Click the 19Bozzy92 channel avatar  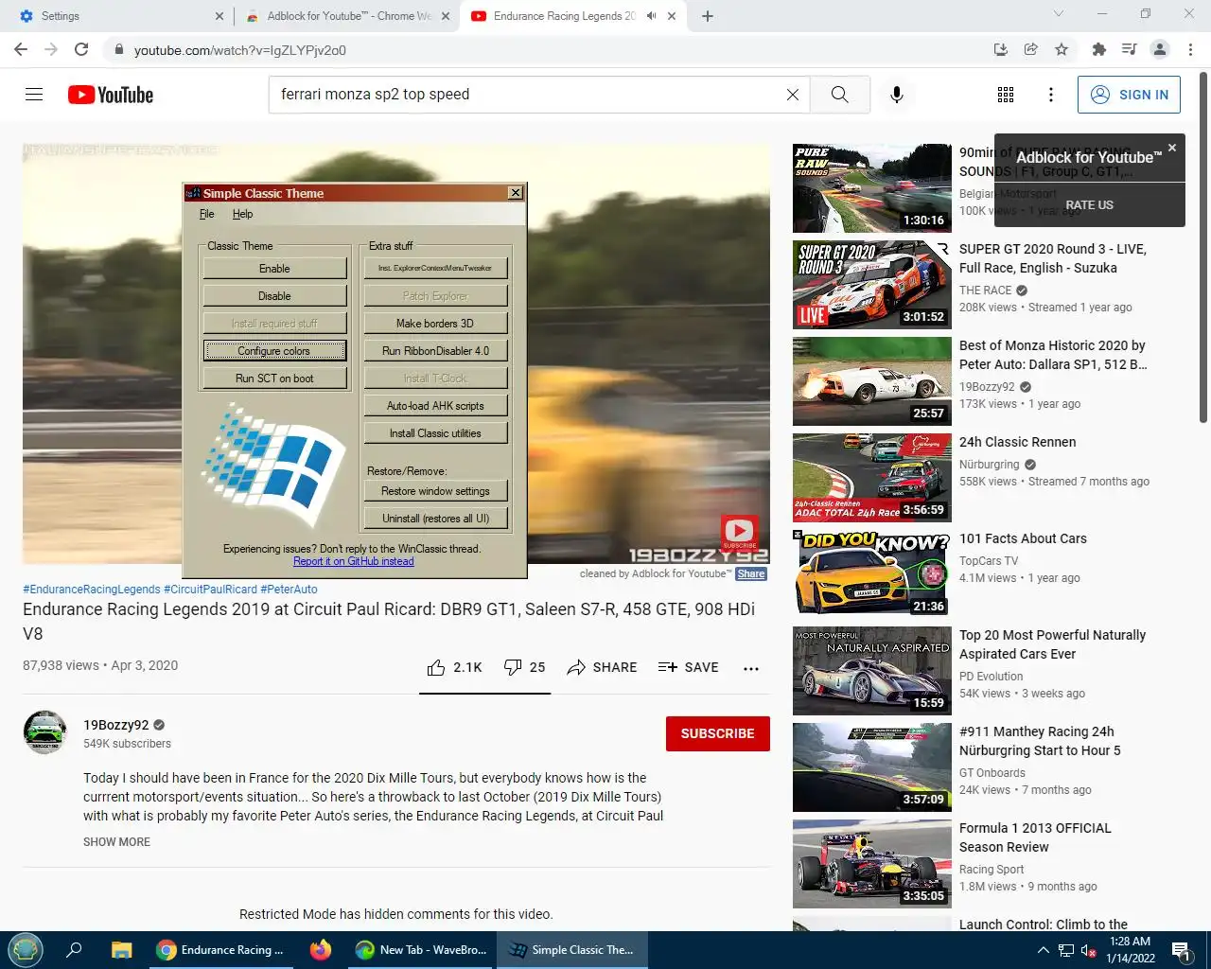coord(44,732)
